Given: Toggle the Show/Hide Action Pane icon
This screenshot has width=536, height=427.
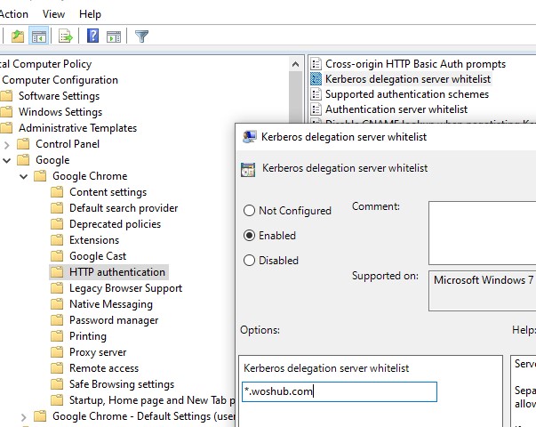Looking at the screenshot, I should click(114, 36).
